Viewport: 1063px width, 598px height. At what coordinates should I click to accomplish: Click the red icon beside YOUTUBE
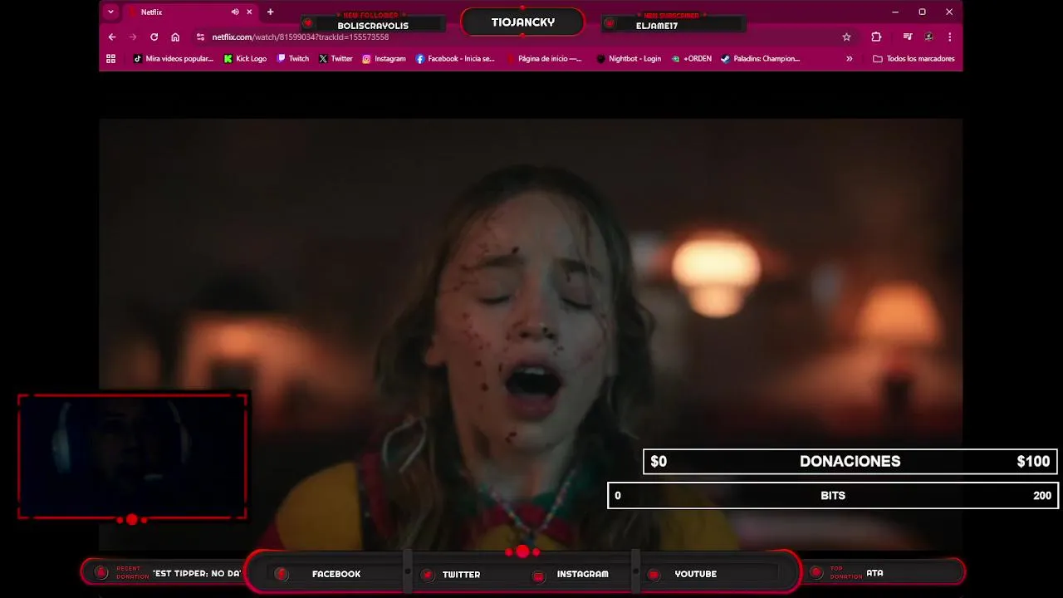pos(654,575)
